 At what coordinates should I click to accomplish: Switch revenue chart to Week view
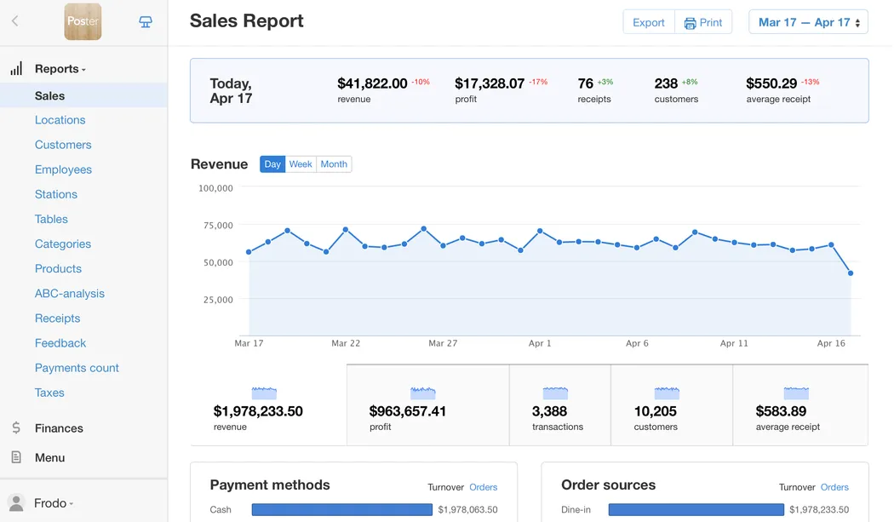pyautogui.click(x=300, y=163)
